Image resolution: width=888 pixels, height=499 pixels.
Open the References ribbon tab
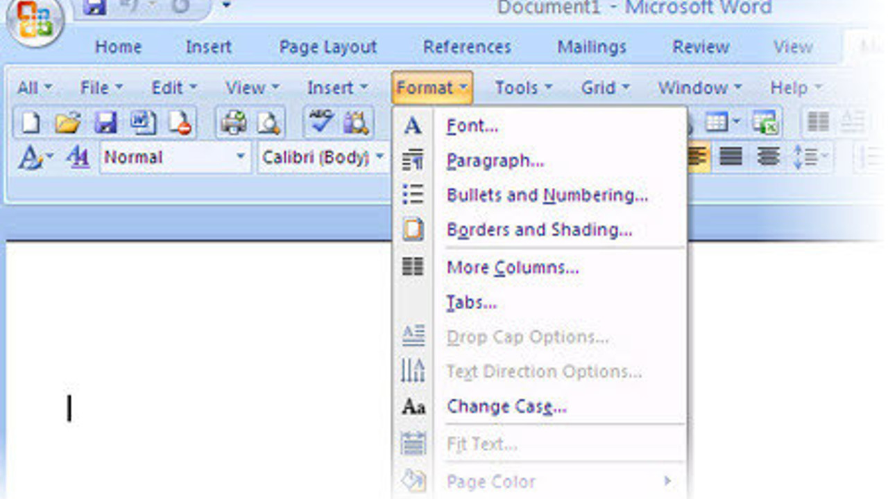pyautogui.click(x=467, y=47)
